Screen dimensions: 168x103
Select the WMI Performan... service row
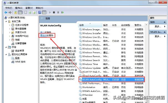pyautogui.click(x=111, y=83)
